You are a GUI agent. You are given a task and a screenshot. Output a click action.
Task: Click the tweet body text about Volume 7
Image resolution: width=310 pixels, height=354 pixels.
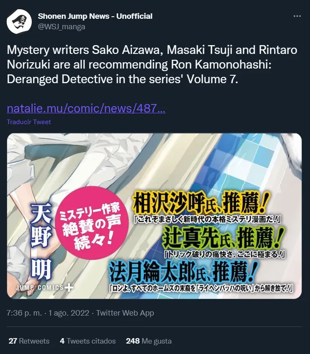152,64
